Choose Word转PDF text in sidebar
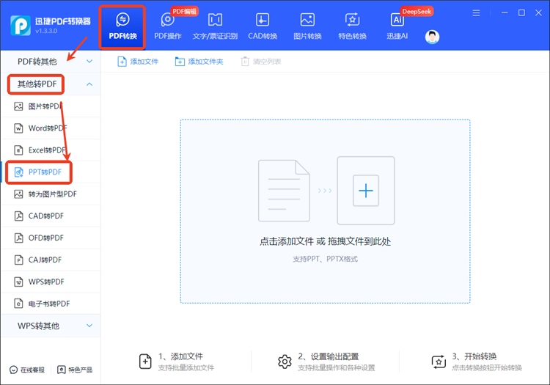Image resolution: width=550 pixels, height=385 pixels. click(48, 128)
